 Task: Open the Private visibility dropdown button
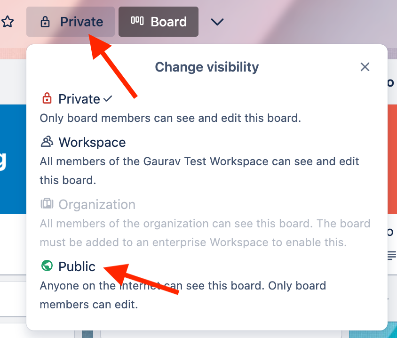[x=71, y=22]
